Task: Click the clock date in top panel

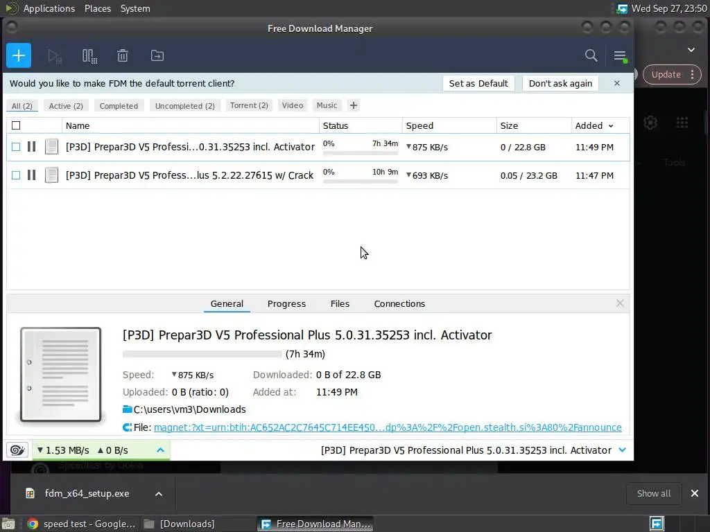Action: [x=669, y=8]
